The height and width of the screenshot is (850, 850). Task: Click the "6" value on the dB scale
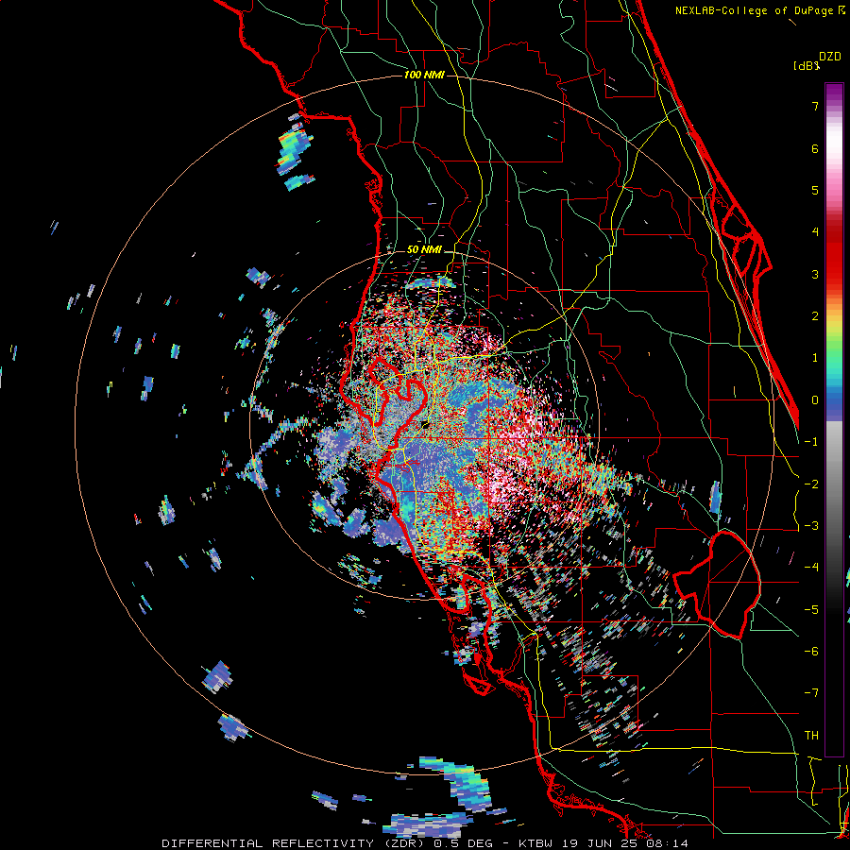click(x=815, y=148)
